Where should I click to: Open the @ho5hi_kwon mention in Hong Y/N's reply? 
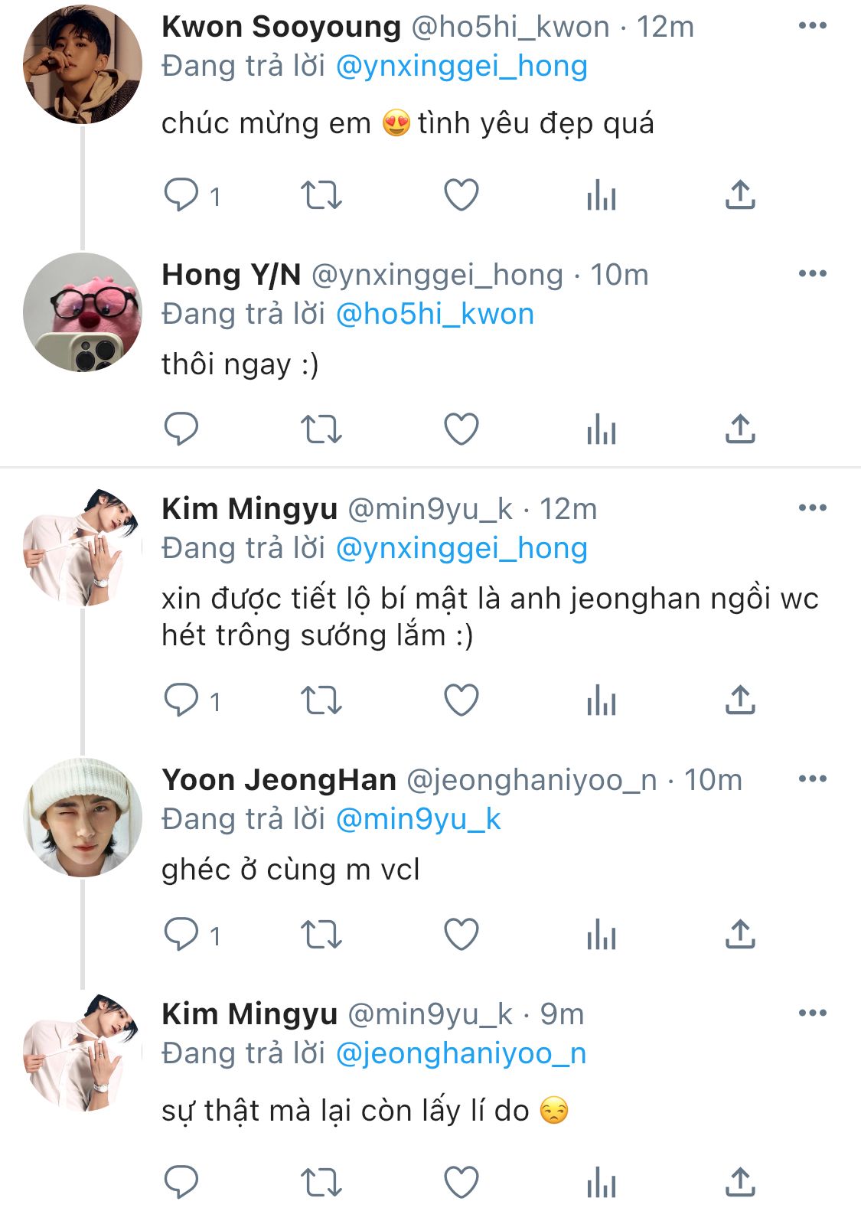[435, 315]
